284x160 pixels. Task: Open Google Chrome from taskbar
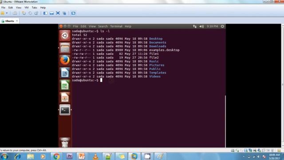(56, 156)
